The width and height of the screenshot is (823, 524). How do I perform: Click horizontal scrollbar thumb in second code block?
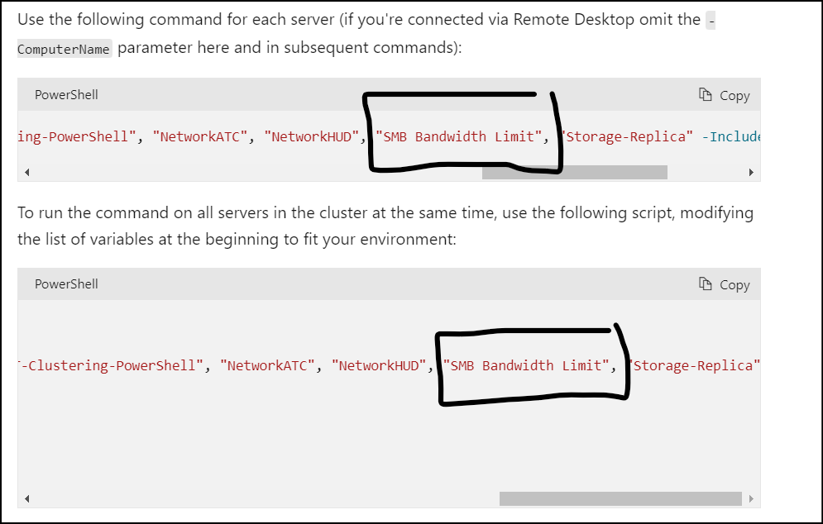620,499
